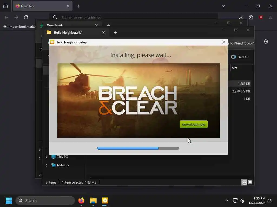Viewport: 277px width, 207px height.
Task: Open Firefox from the taskbar
Action: click(81, 201)
